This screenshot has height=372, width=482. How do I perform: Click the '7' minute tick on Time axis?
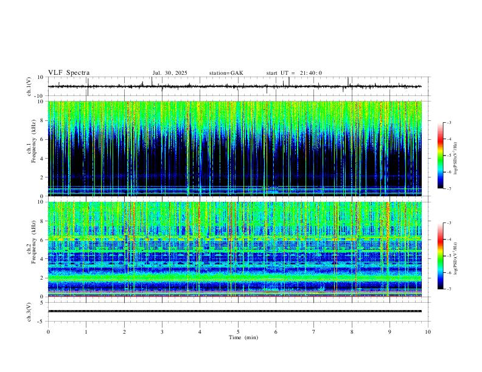[314, 332]
